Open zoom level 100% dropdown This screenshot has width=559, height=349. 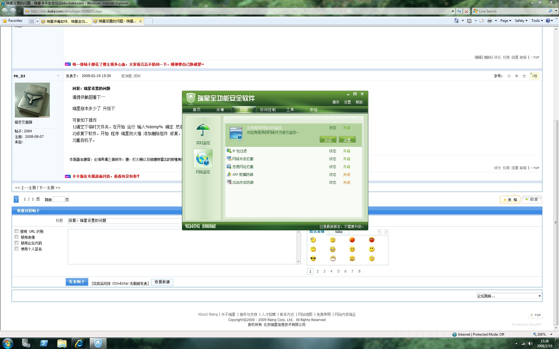pyautogui.click(x=551, y=334)
